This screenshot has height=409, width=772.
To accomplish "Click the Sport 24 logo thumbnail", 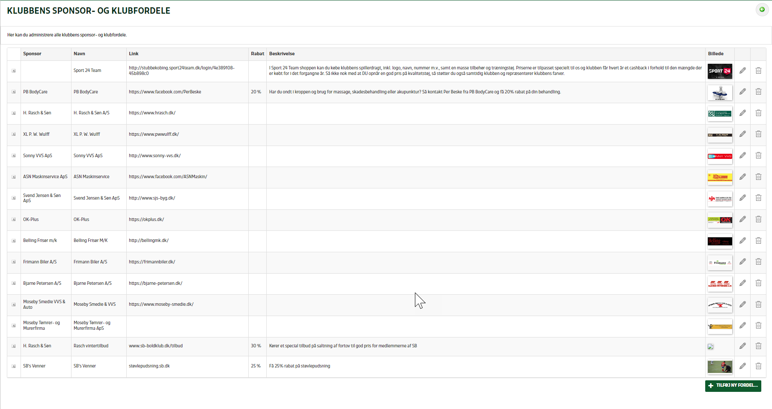I will tap(720, 71).
